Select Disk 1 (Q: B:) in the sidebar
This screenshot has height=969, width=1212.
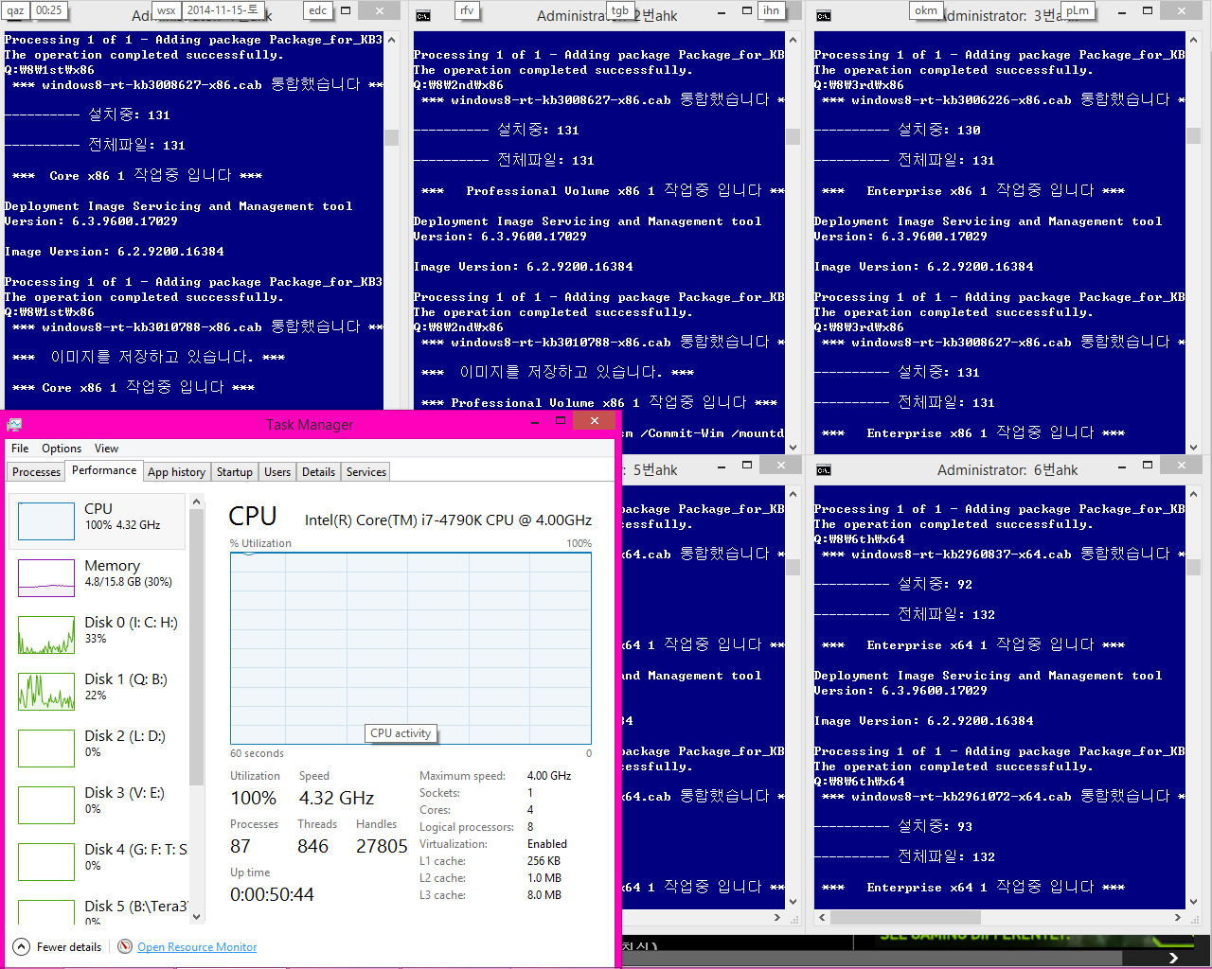click(98, 691)
